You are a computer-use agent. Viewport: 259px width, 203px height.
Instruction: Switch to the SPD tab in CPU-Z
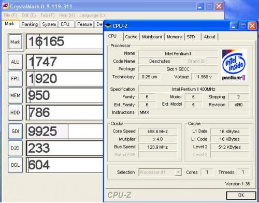point(192,37)
